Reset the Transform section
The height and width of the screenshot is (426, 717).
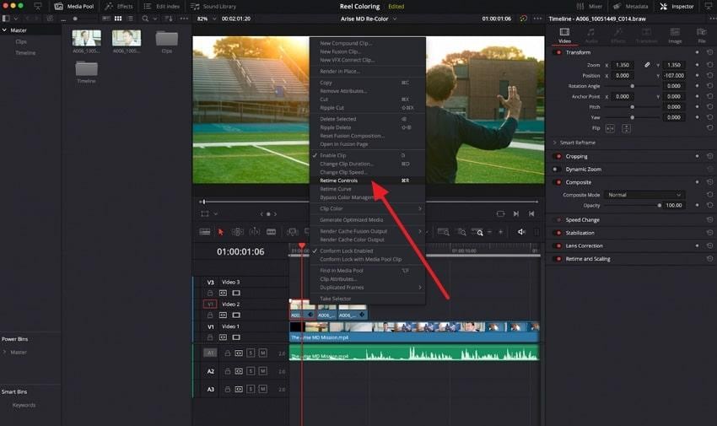tap(709, 52)
